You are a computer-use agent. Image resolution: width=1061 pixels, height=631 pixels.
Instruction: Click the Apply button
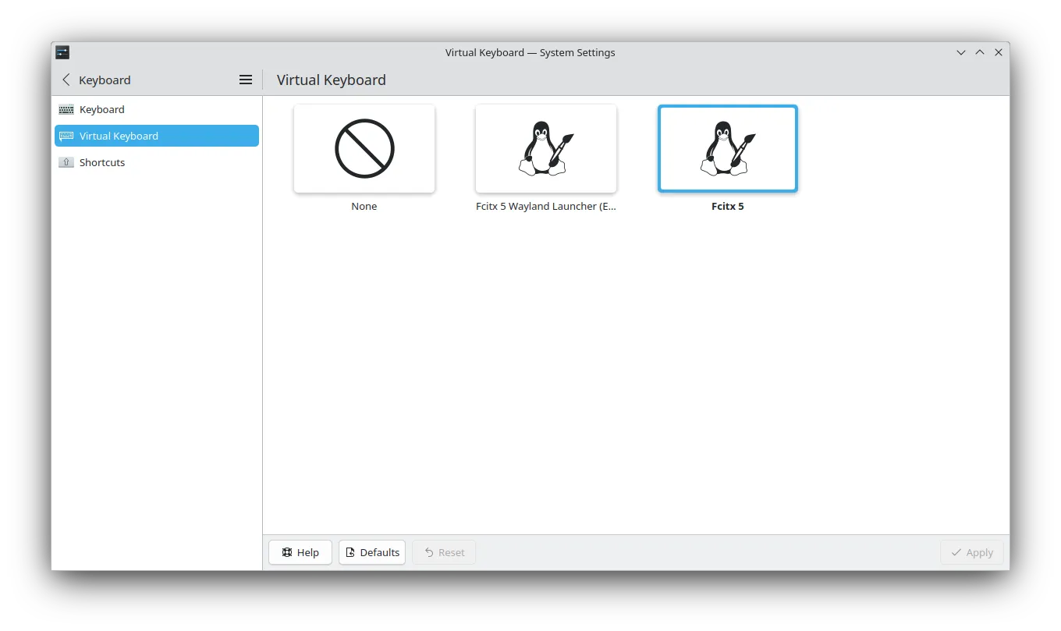pyautogui.click(x=971, y=552)
